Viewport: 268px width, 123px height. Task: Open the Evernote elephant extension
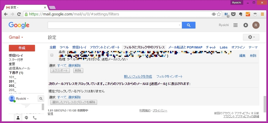coord(241,14)
